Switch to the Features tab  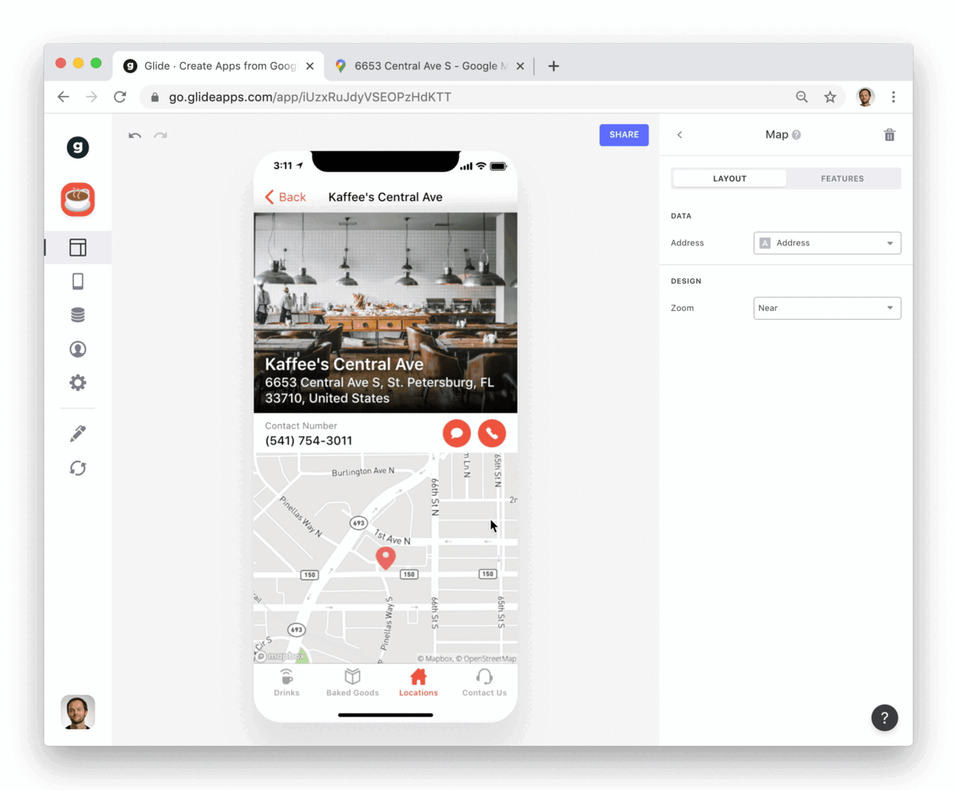843,179
